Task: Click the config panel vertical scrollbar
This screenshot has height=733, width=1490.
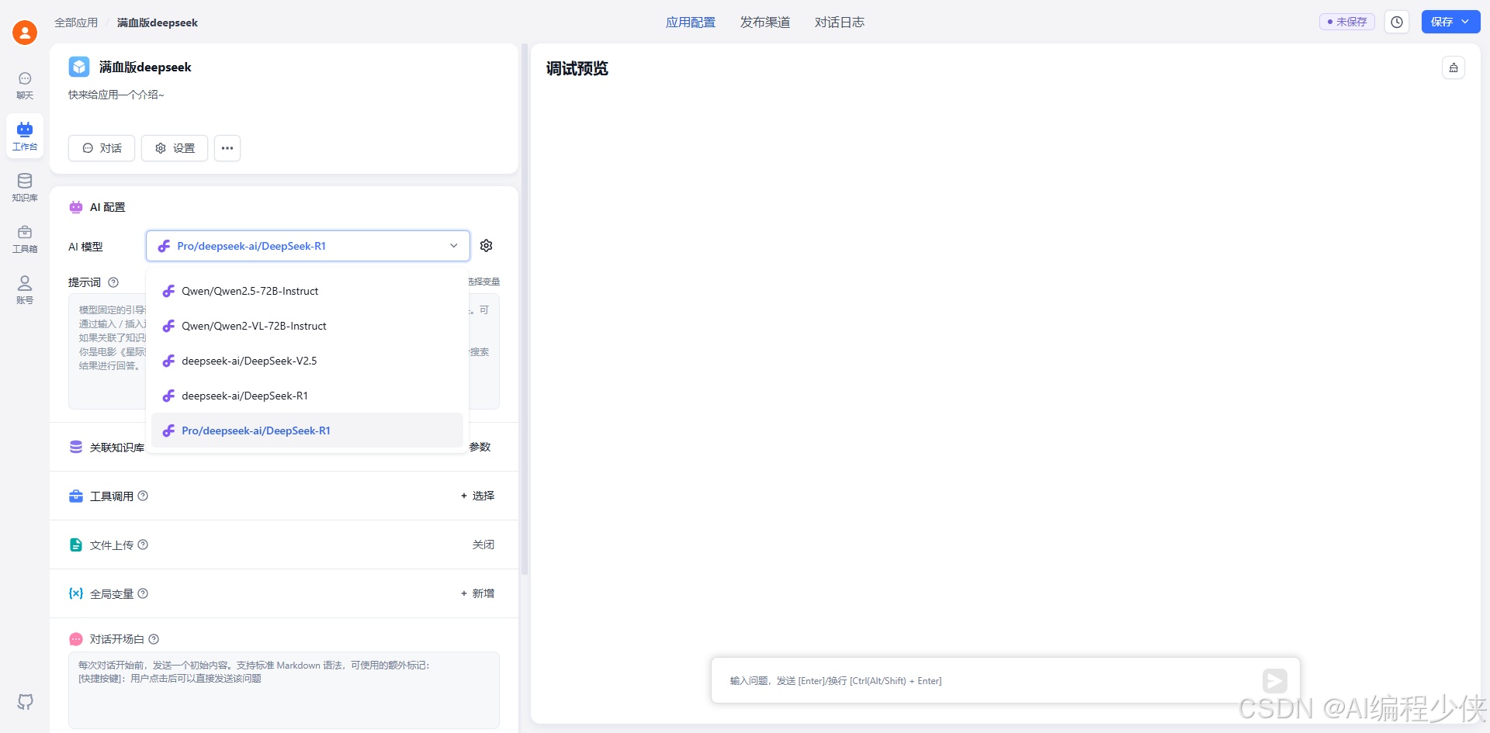Action: coord(525,310)
